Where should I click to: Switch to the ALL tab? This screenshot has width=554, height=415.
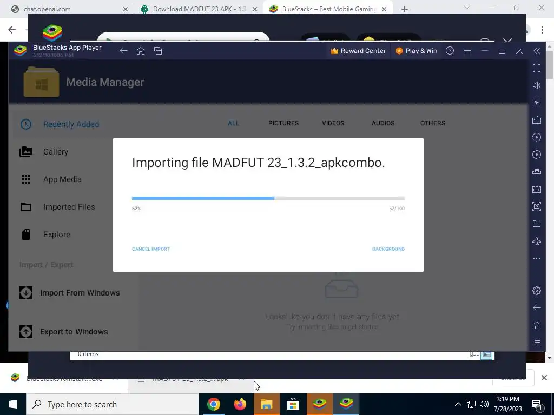click(234, 123)
